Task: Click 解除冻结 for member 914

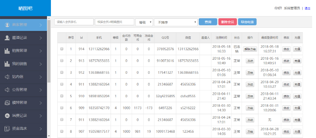Action: 250,49
